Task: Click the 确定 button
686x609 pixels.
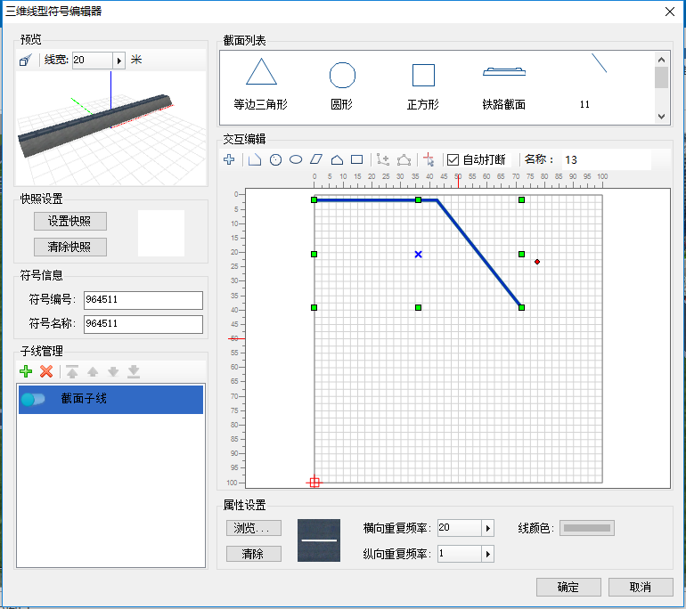Action: (568, 587)
